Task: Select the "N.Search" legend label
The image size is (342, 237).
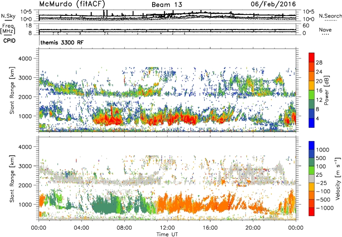Action: [330, 16]
